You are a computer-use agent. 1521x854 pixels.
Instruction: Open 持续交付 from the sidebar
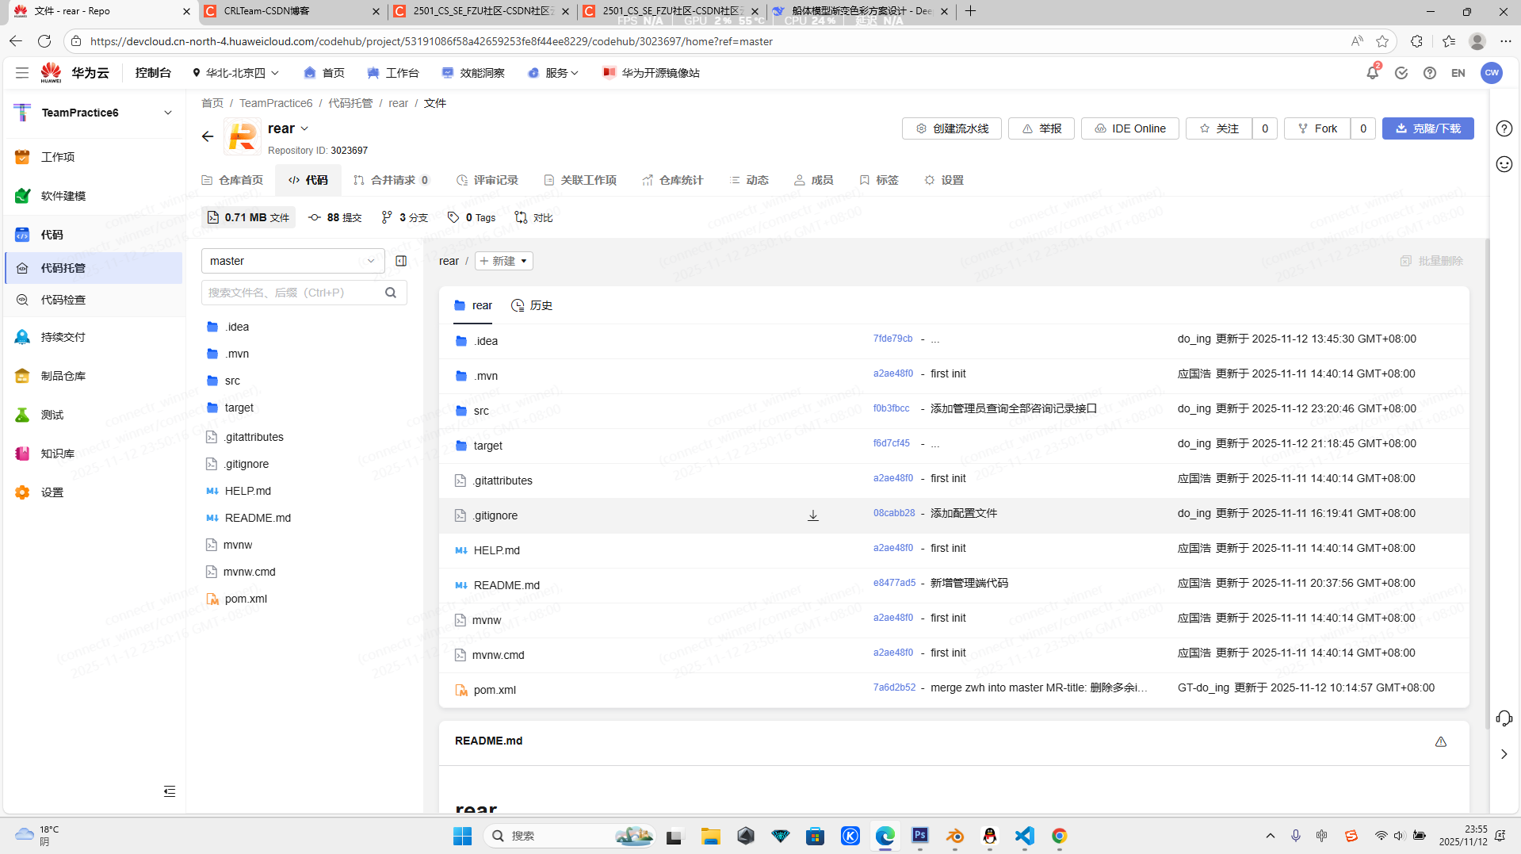[64, 336]
